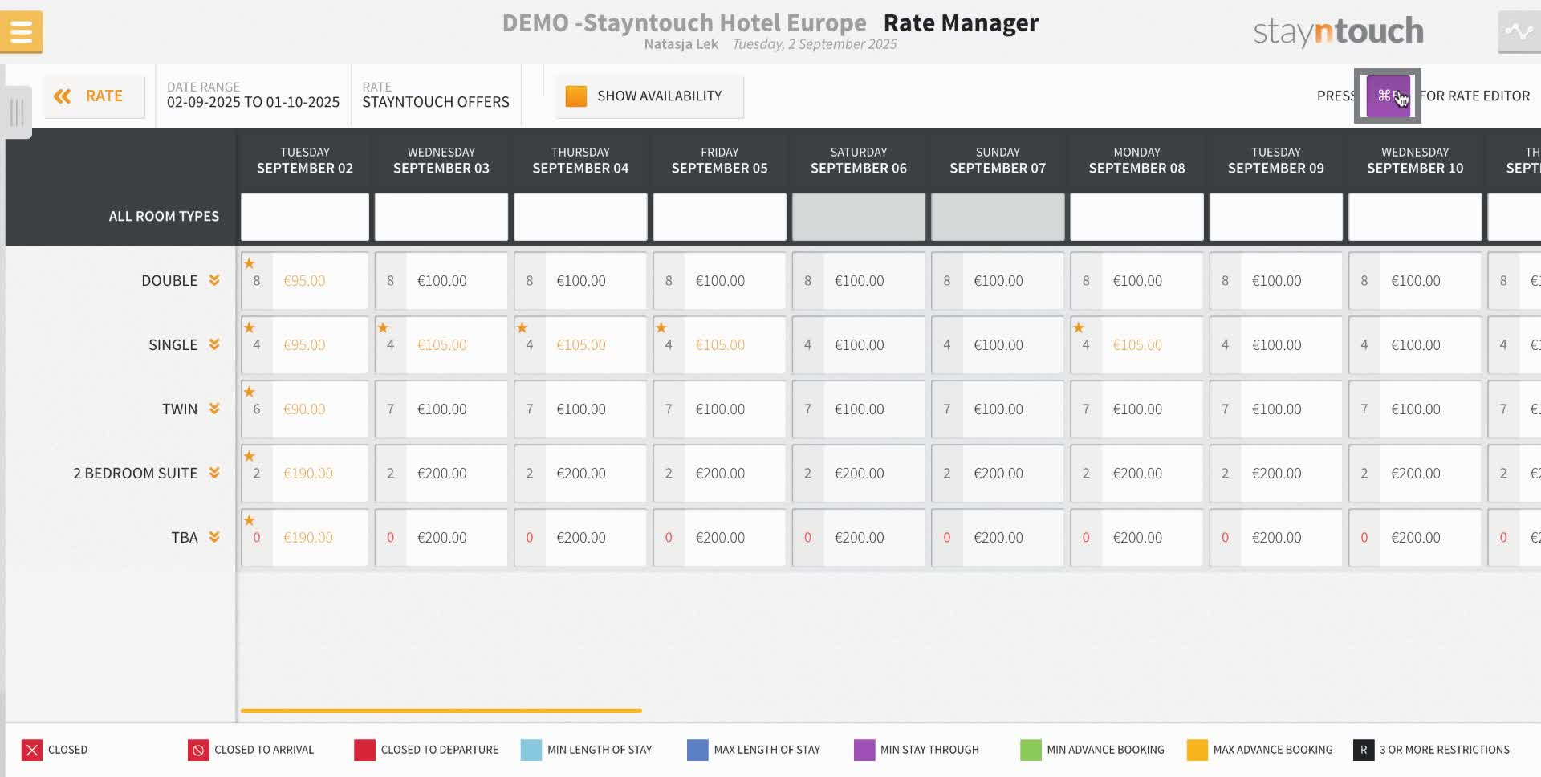Click the CLOSED red X legend icon
The width and height of the screenshot is (1541, 777).
tap(32, 750)
